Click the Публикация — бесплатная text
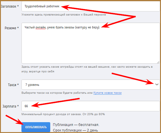 click(x=76, y=125)
